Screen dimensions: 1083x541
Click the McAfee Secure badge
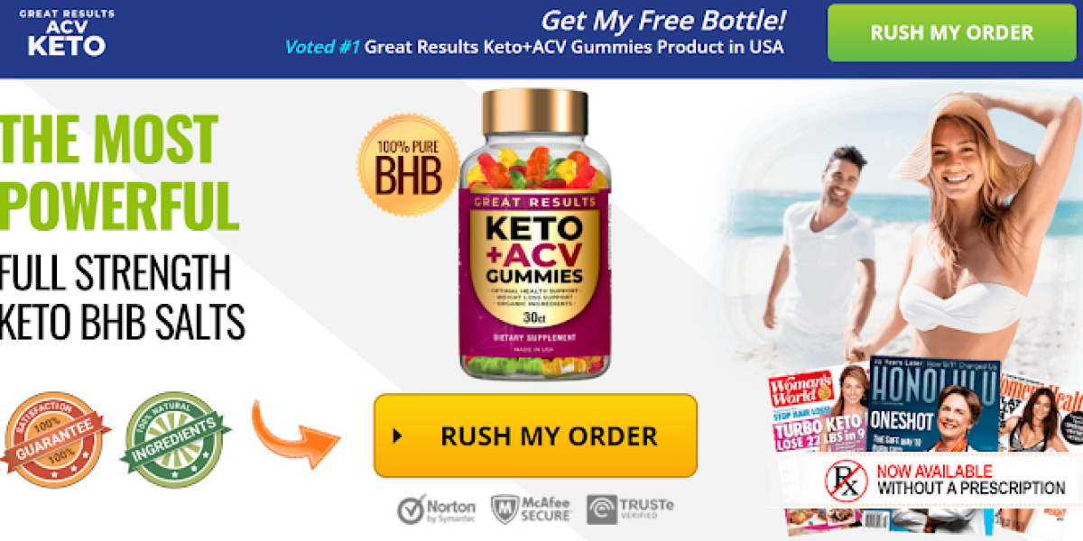pos(531,509)
